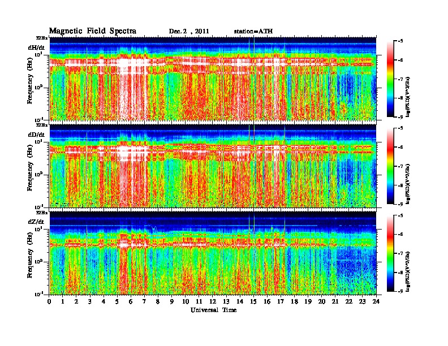
Task: Click hour "8" on the Universal Time axis
Action: tap(158, 301)
